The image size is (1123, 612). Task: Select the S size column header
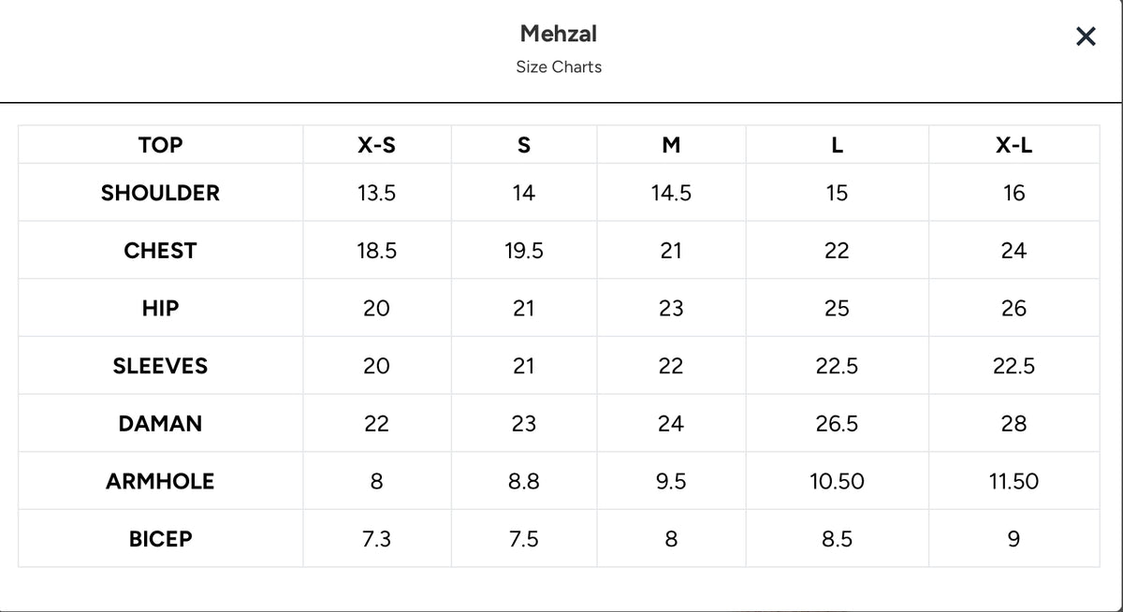524,145
